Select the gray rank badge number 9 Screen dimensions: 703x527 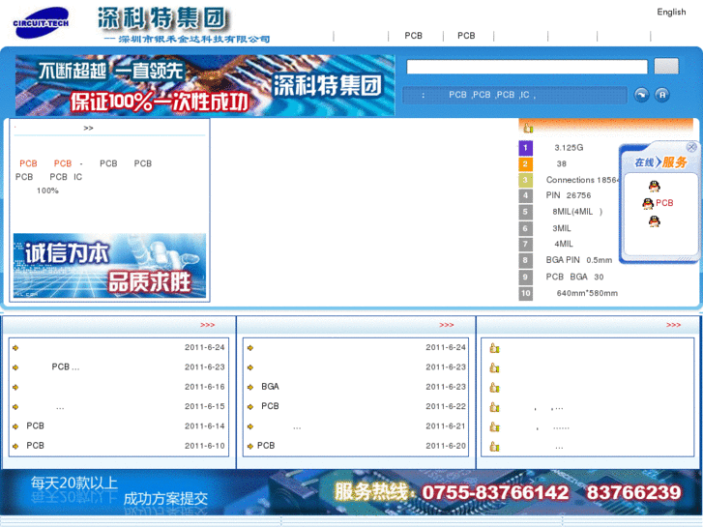coord(525,277)
